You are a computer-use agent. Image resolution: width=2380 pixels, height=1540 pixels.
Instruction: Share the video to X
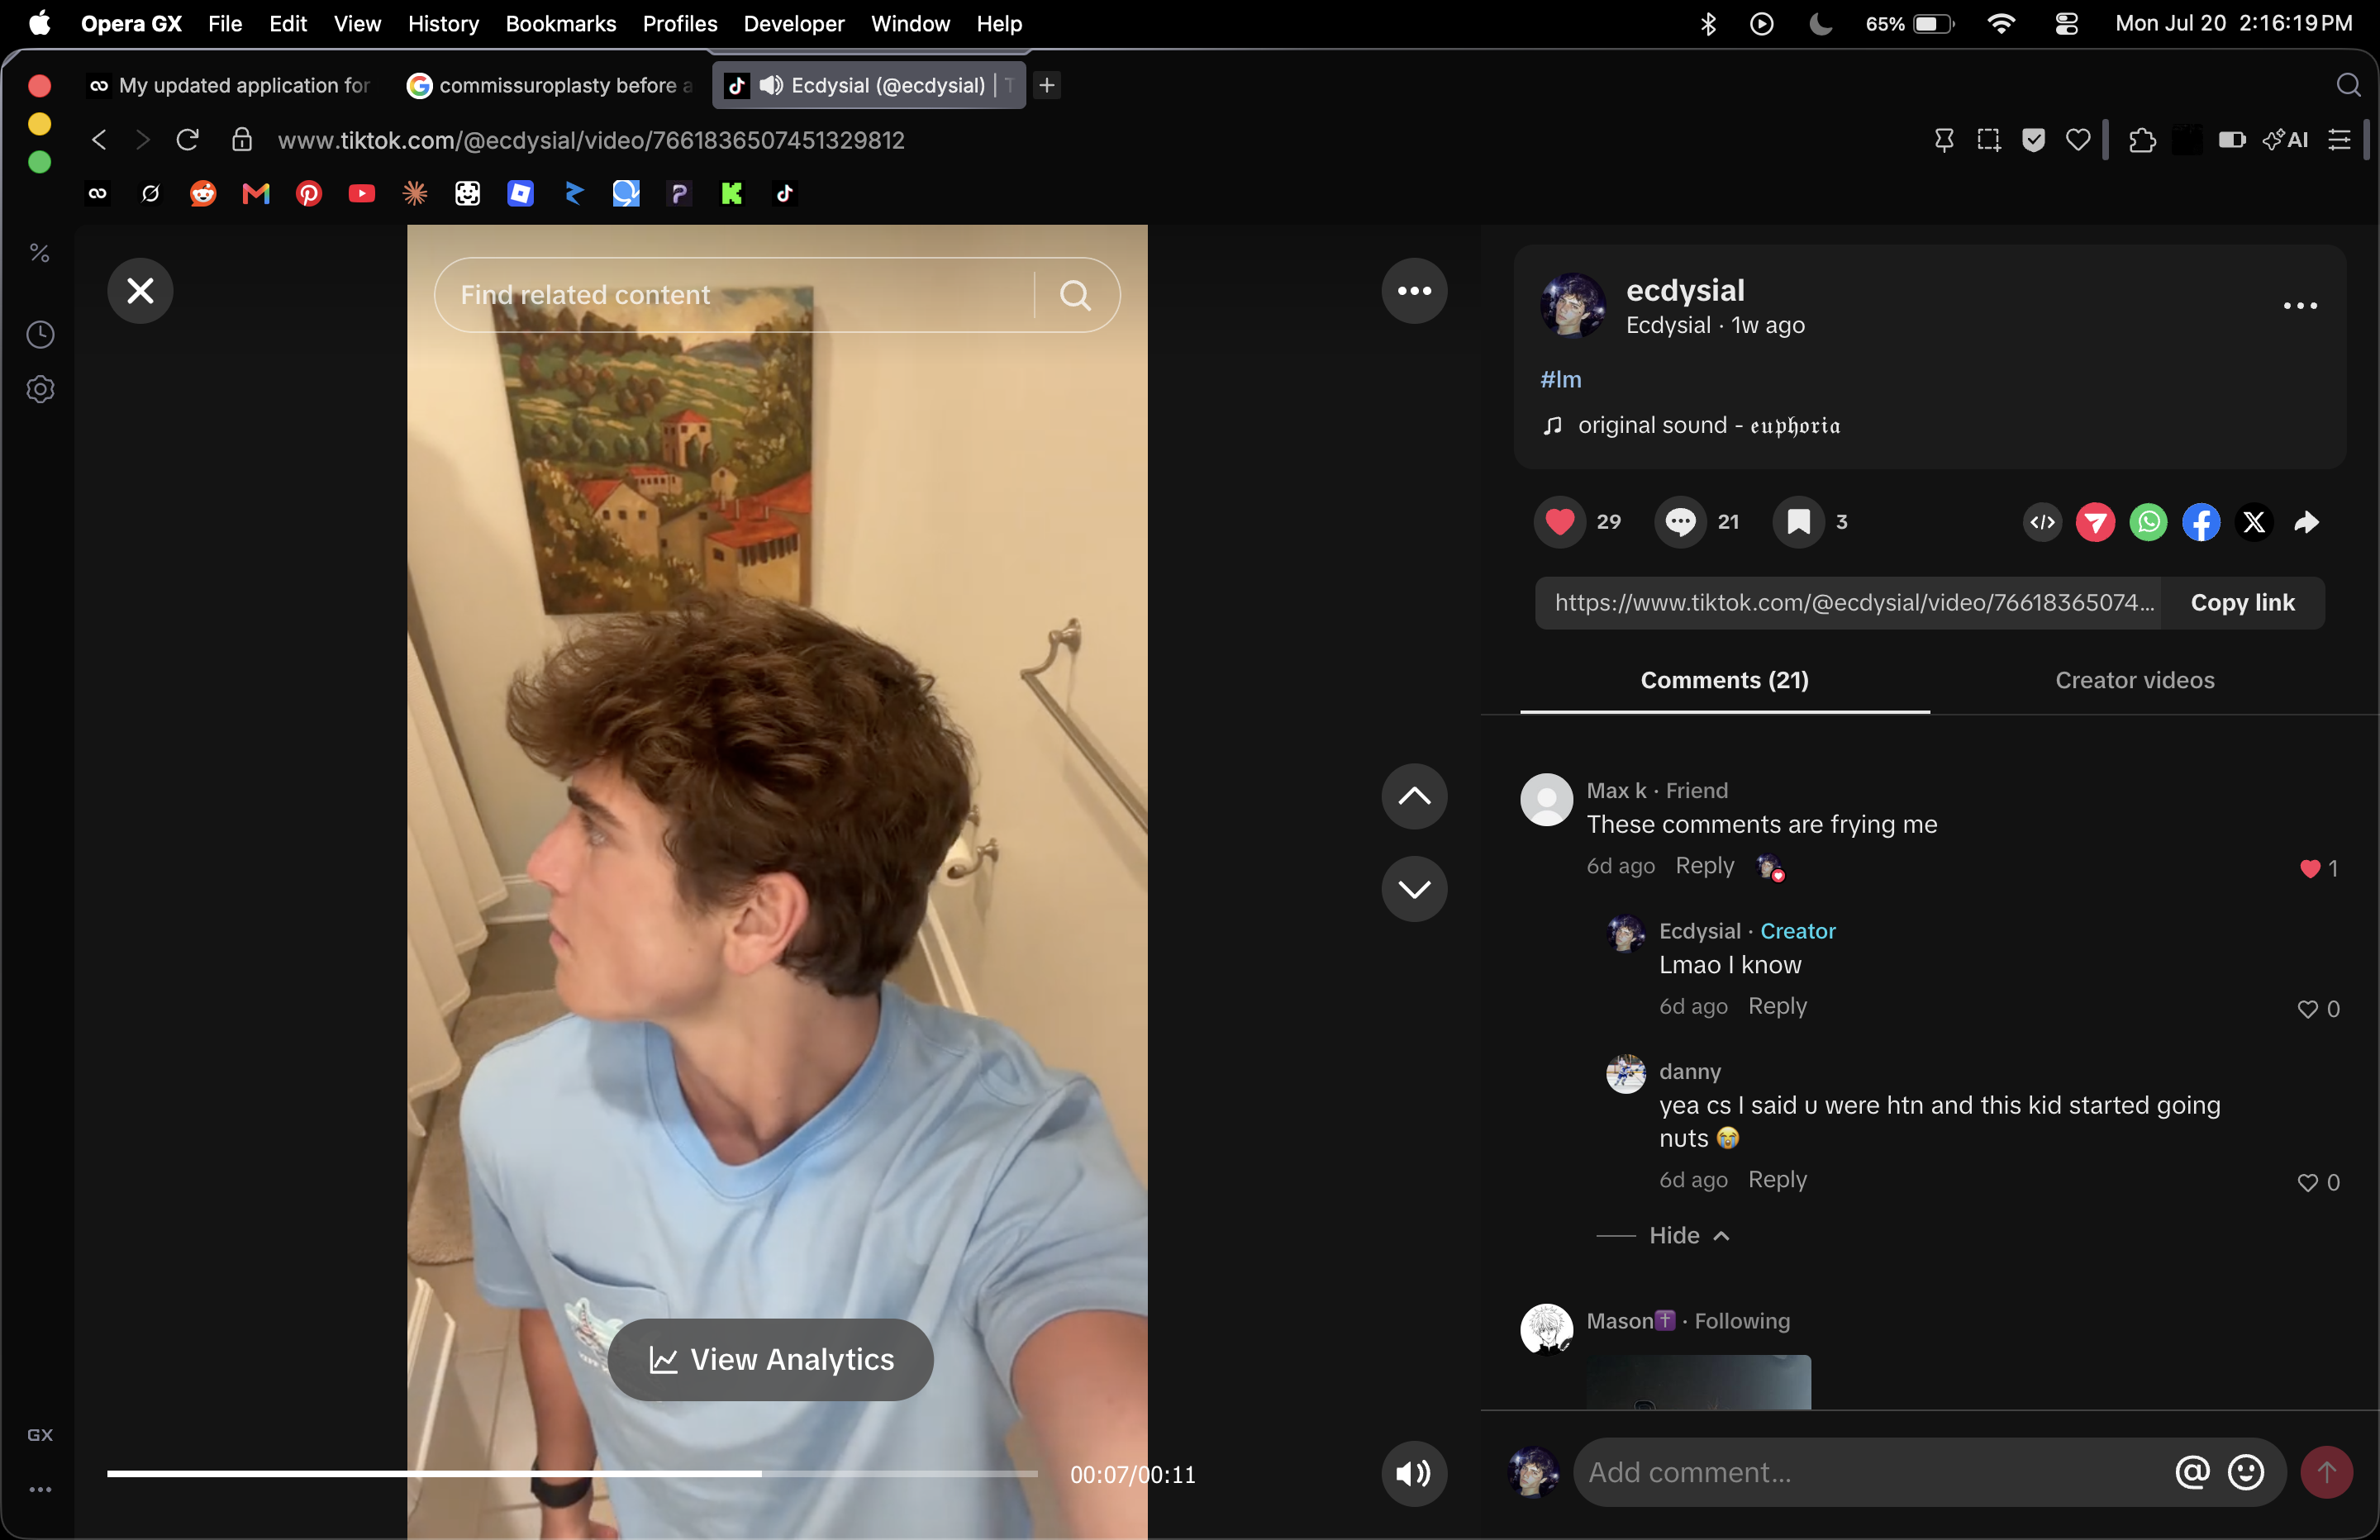point(2254,522)
